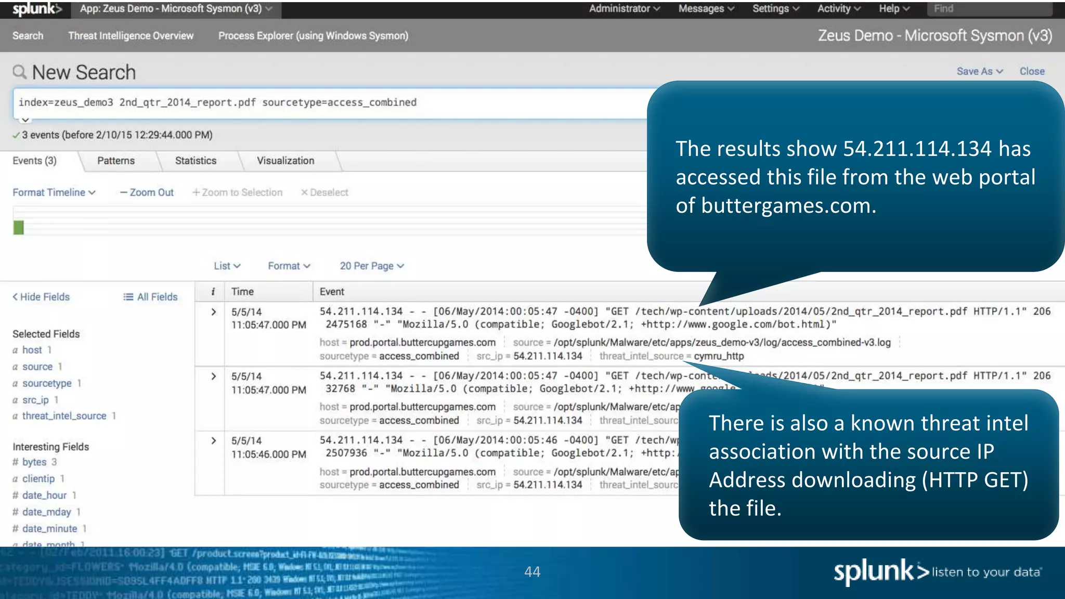
Task: Open All Fields
Action: [x=150, y=297]
